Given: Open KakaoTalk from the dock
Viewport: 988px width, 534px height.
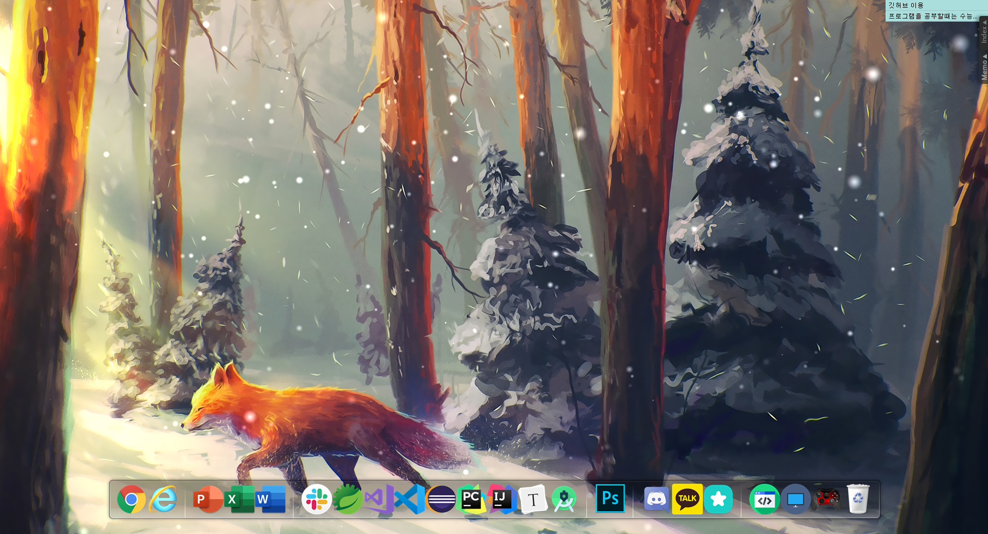Looking at the screenshot, I should [687, 499].
